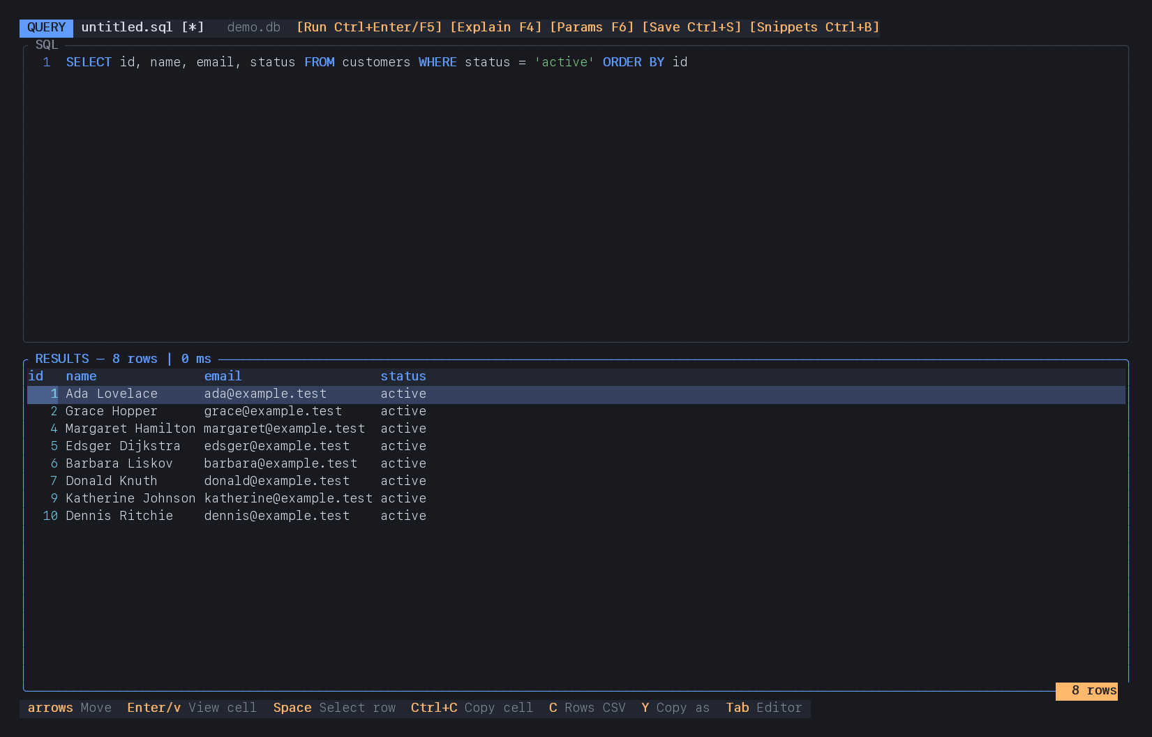
Task: Click the Tab Editor hint
Action: [764, 708]
